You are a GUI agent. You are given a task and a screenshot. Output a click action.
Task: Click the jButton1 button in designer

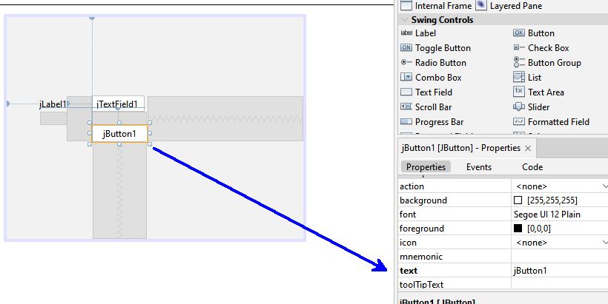point(119,134)
